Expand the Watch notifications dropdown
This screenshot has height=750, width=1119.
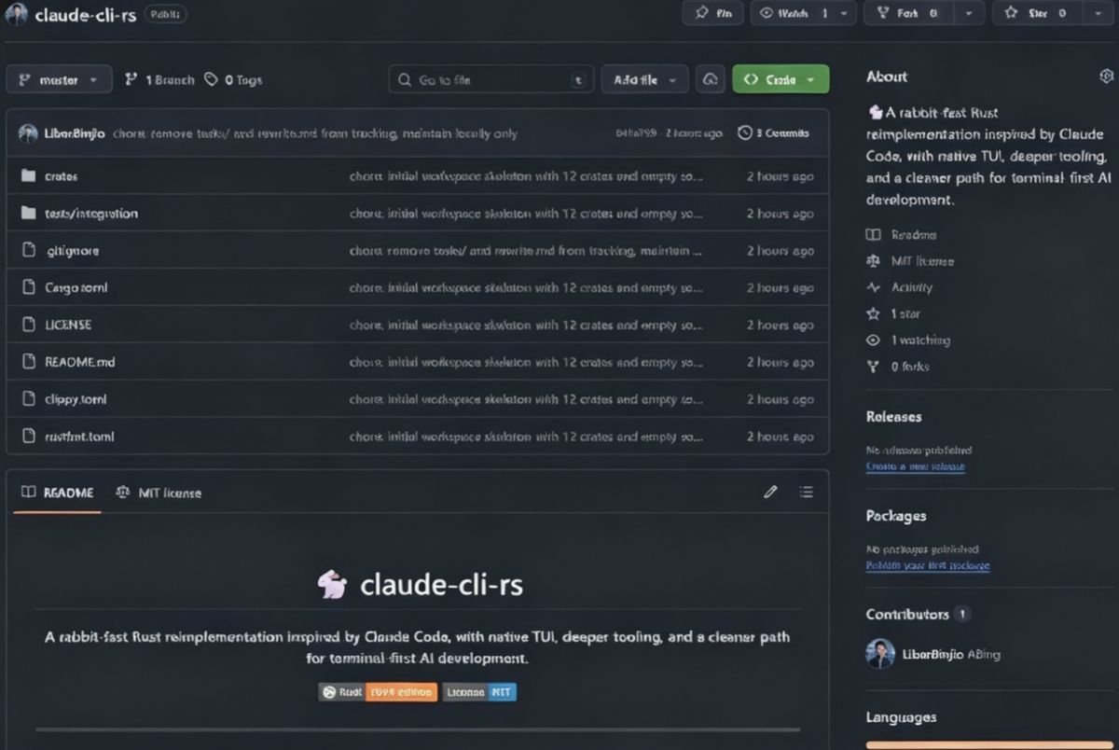[x=844, y=13]
